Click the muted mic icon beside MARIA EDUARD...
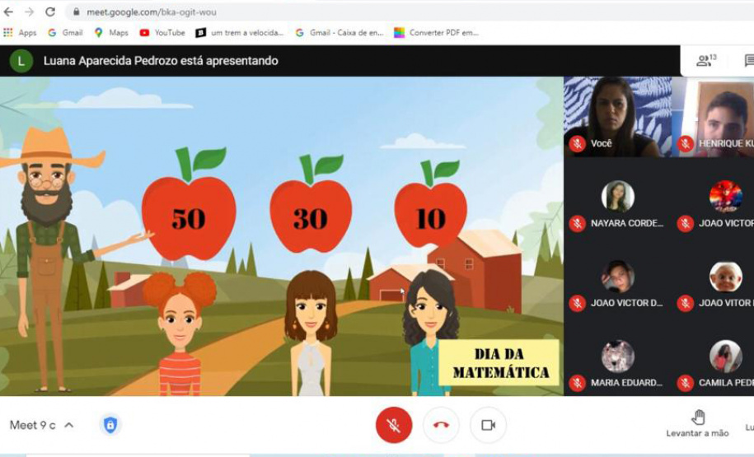The width and height of the screenshot is (754, 457). 577,383
